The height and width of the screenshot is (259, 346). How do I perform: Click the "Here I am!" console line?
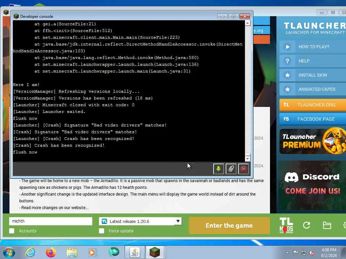click(x=26, y=85)
